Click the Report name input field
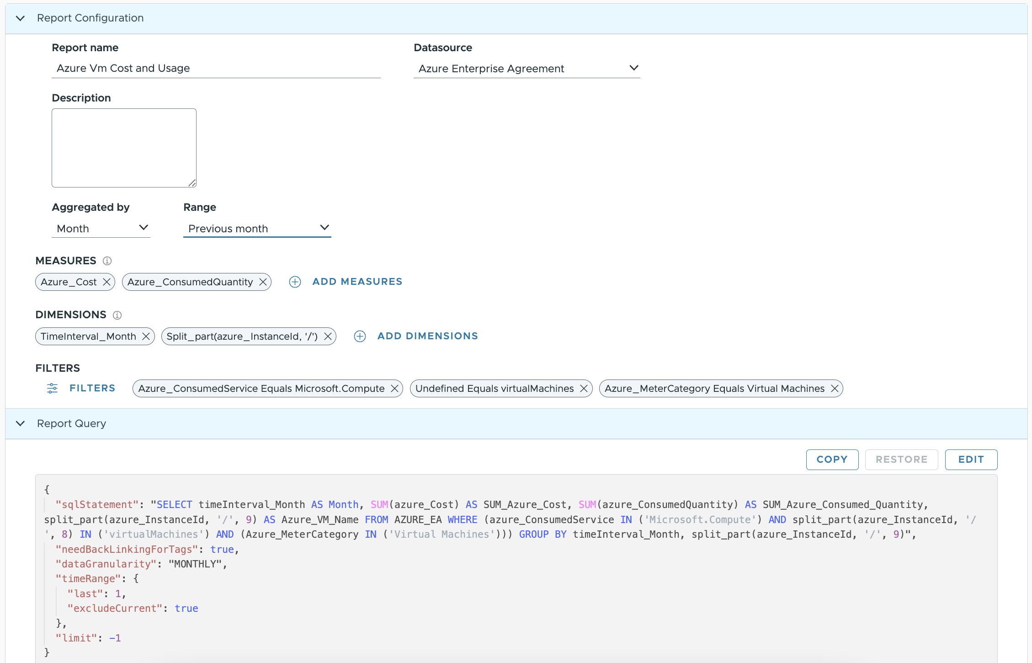This screenshot has height=663, width=1032. 216,68
